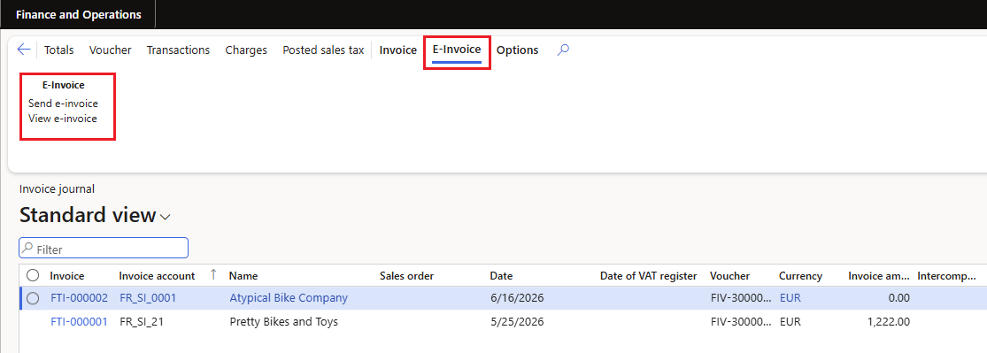This screenshot has width=987, height=353.
Task: Switch to the Invoice tab
Action: pyautogui.click(x=397, y=50)
